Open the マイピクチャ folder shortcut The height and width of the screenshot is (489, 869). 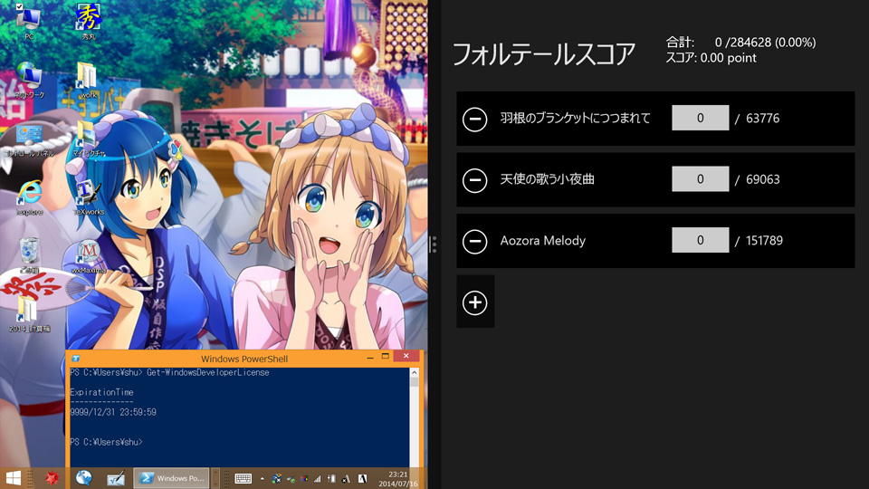(88, 139)
